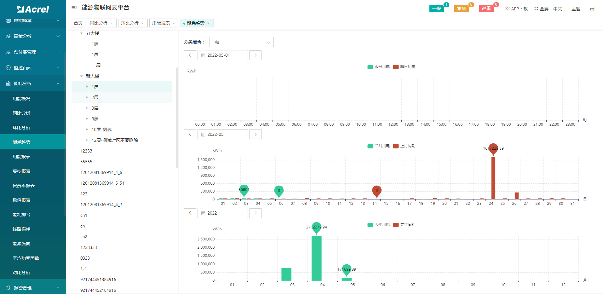Close the 能耗趋势 tab
This screenshot has width=603, height=294.
point(208,23)
